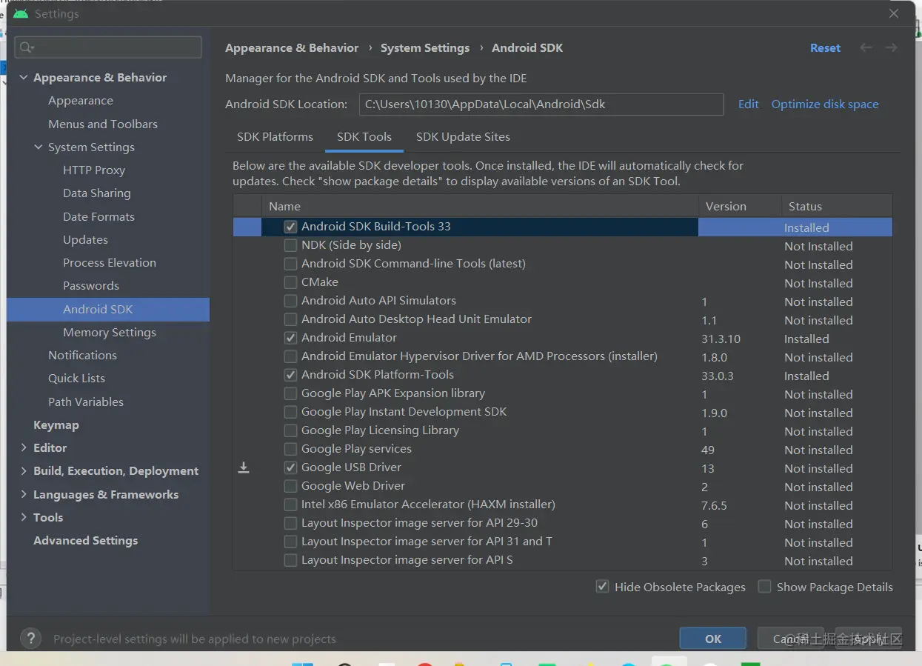Click Optimize disk space
This screenshot has width=922, height=666.
(x=825, y=104)
